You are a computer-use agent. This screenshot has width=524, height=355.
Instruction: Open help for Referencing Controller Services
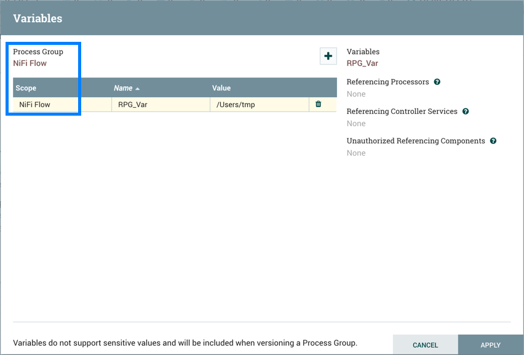pyautogui.click(x=466, y=111)
